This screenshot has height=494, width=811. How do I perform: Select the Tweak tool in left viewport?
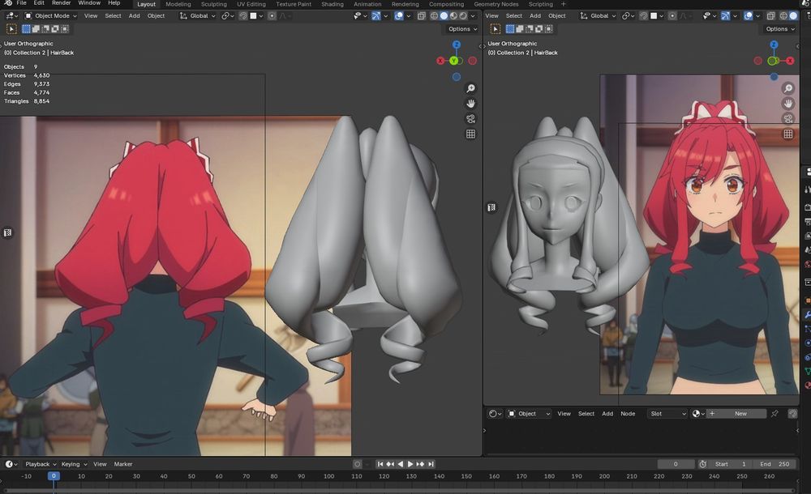point(11,29)
